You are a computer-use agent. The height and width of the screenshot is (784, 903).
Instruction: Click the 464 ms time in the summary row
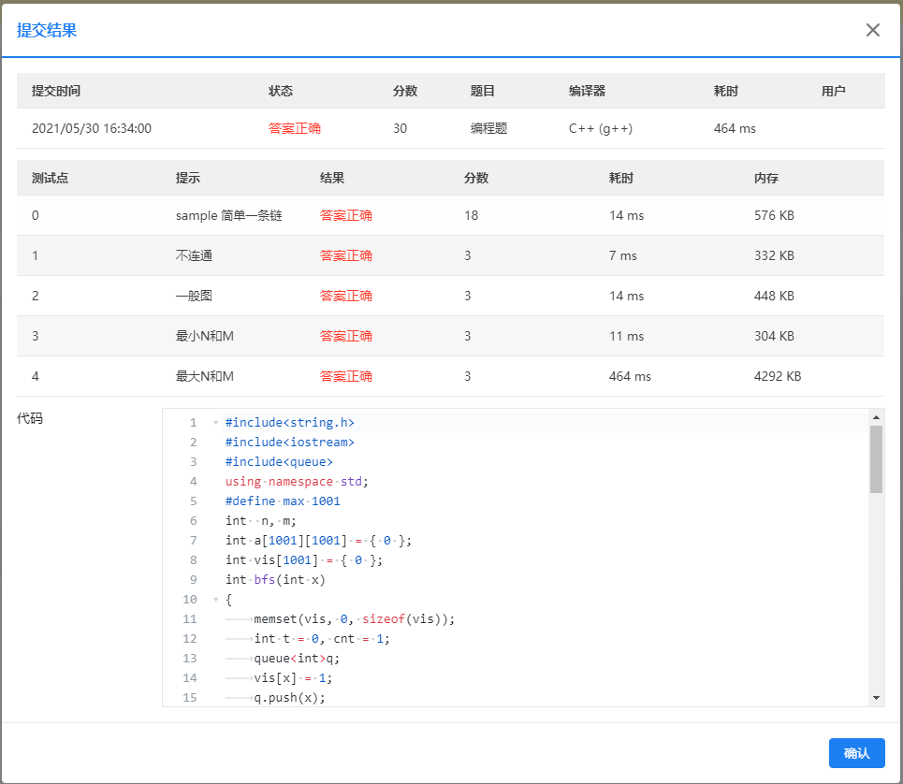pyautogui.click(x=735, y=128)
